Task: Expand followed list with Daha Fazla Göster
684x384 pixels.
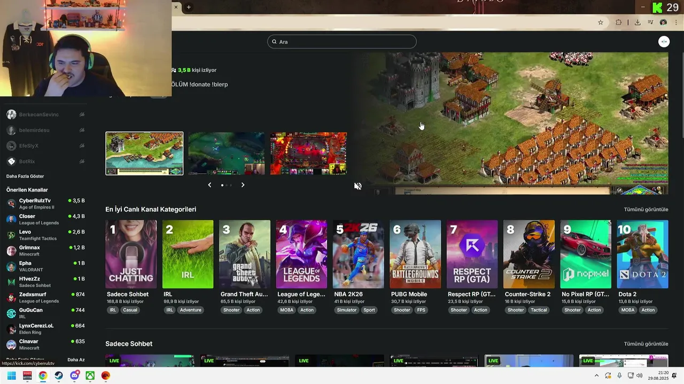Action: pos(25,177)
